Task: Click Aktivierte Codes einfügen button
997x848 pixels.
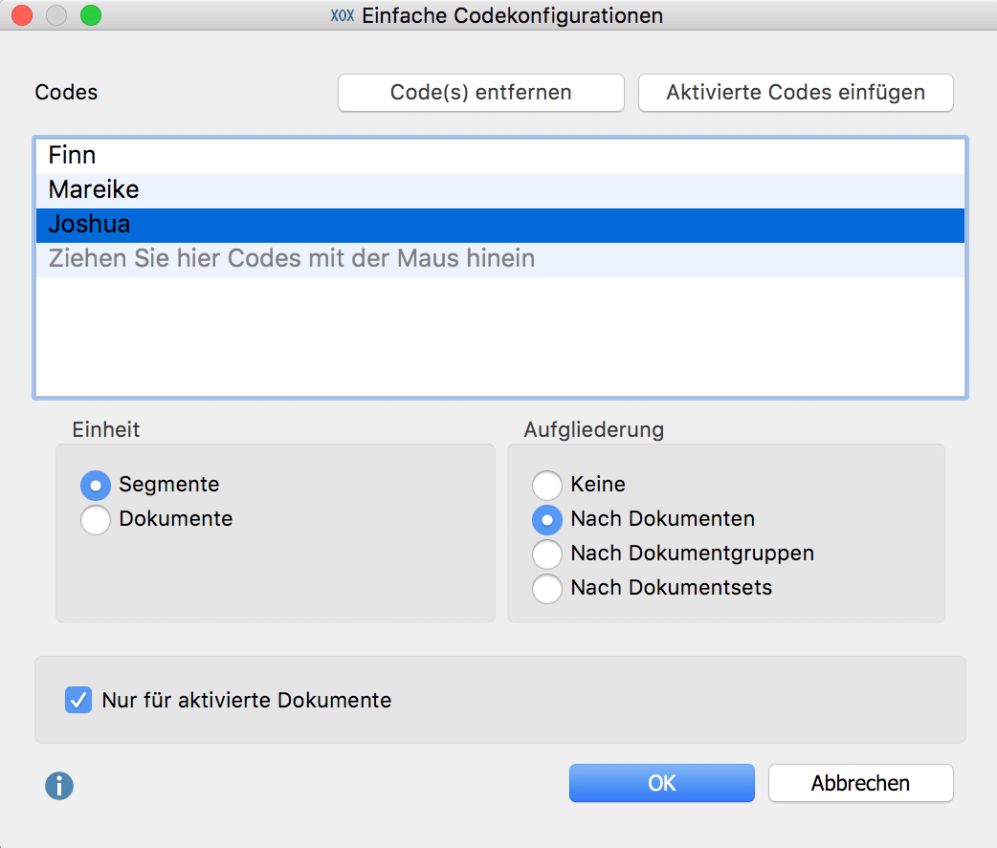Action: pos(795,93)
